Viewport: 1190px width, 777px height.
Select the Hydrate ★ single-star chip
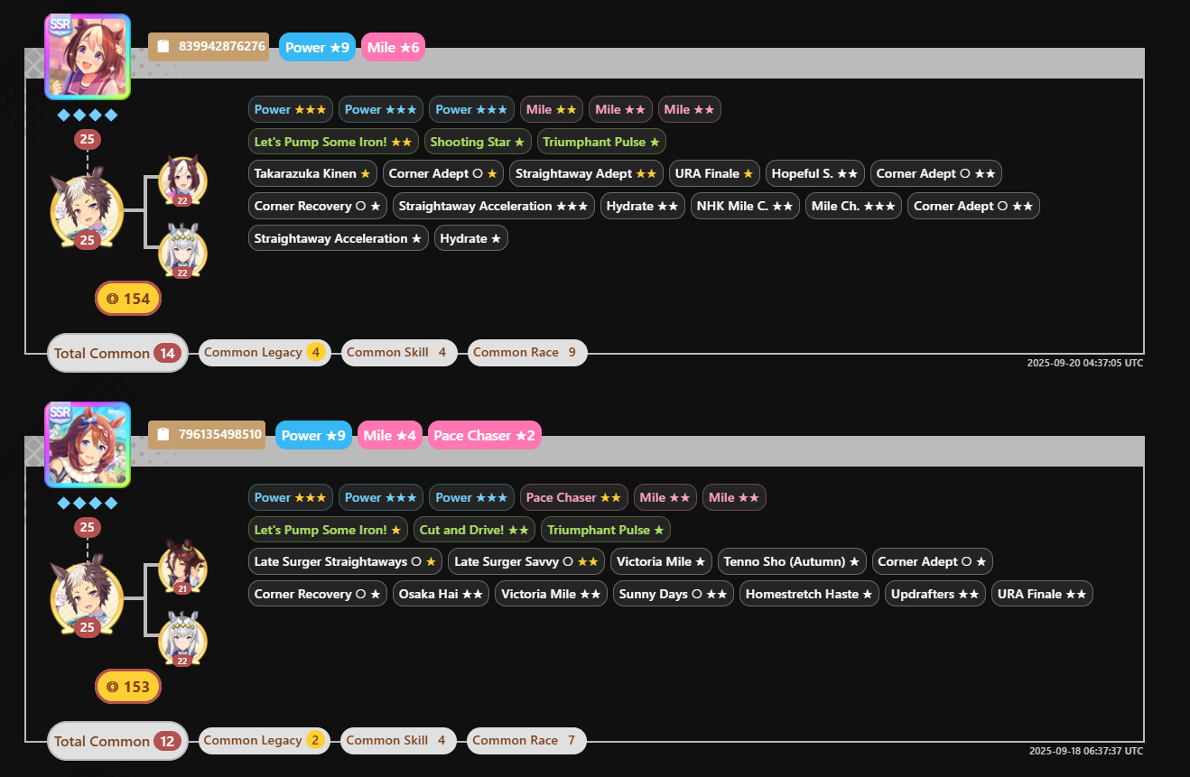(471, 238)
